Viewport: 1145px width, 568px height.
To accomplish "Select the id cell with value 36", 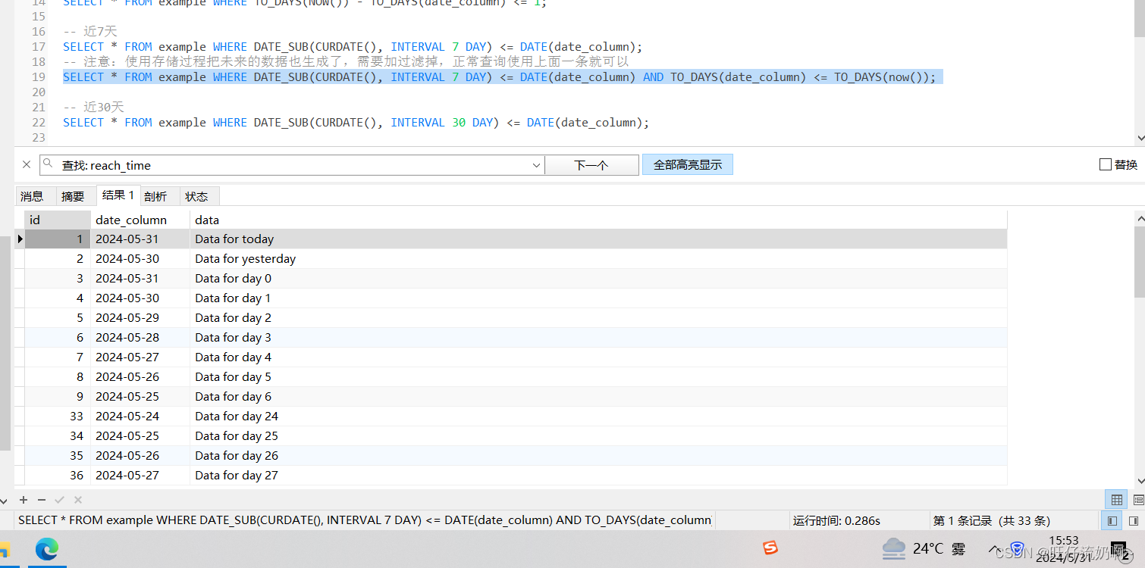I will pyautogui.click(x=58, y=476).
